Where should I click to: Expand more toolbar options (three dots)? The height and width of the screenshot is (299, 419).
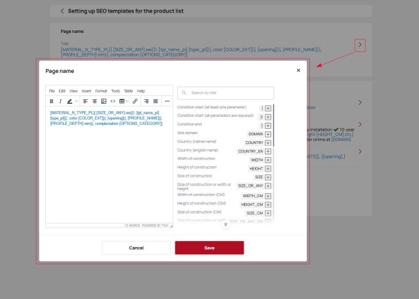click(x=167, y=101)
